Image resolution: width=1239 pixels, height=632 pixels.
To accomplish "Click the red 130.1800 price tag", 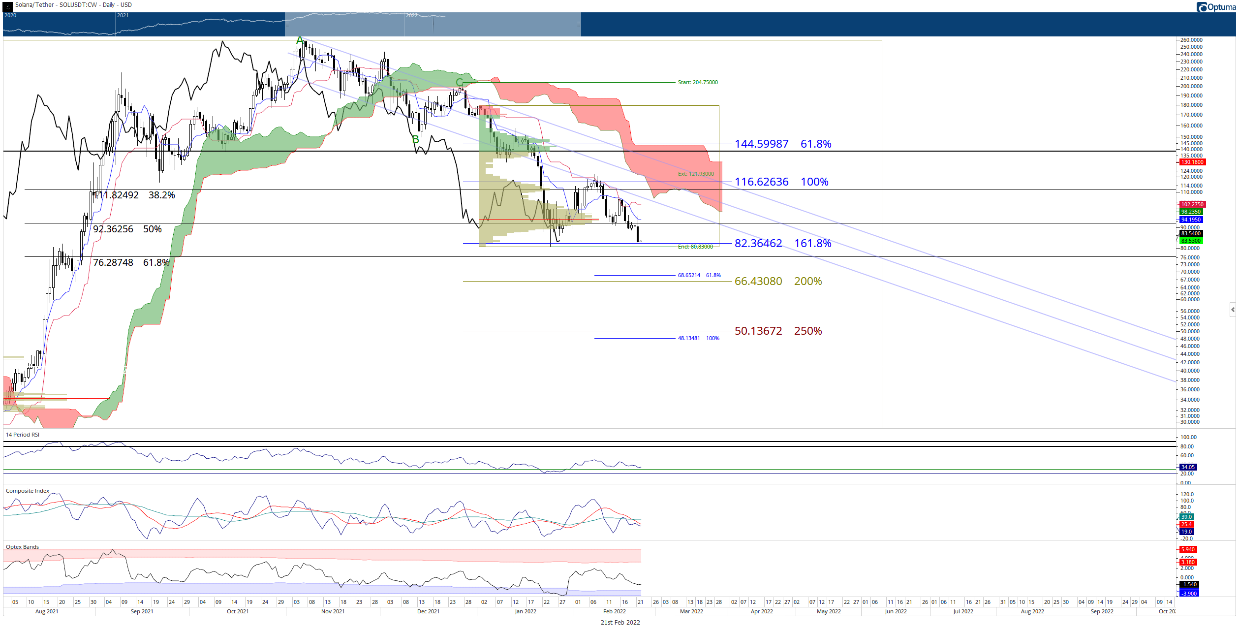I will pyautogui.click(x=1192, y=162).
